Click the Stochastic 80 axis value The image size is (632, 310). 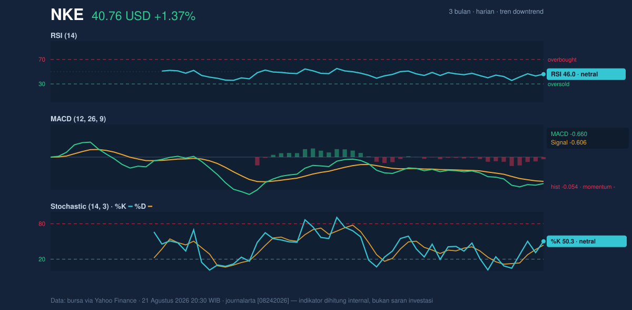click(42, 224)
